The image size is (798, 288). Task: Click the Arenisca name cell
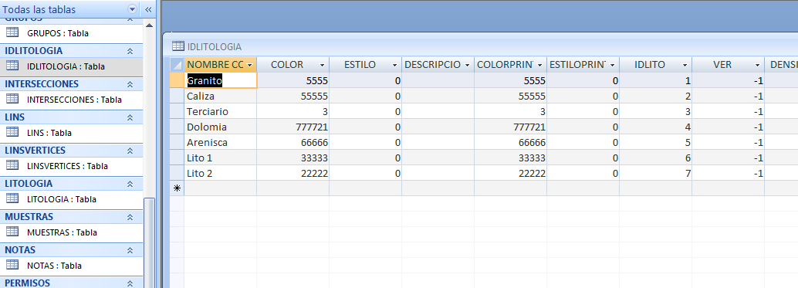point(221,142)
